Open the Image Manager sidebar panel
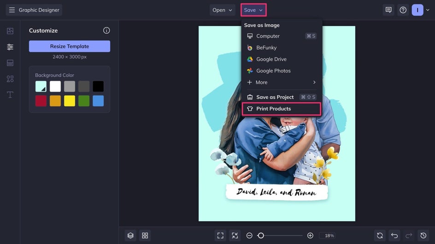 tap(10, 31)
